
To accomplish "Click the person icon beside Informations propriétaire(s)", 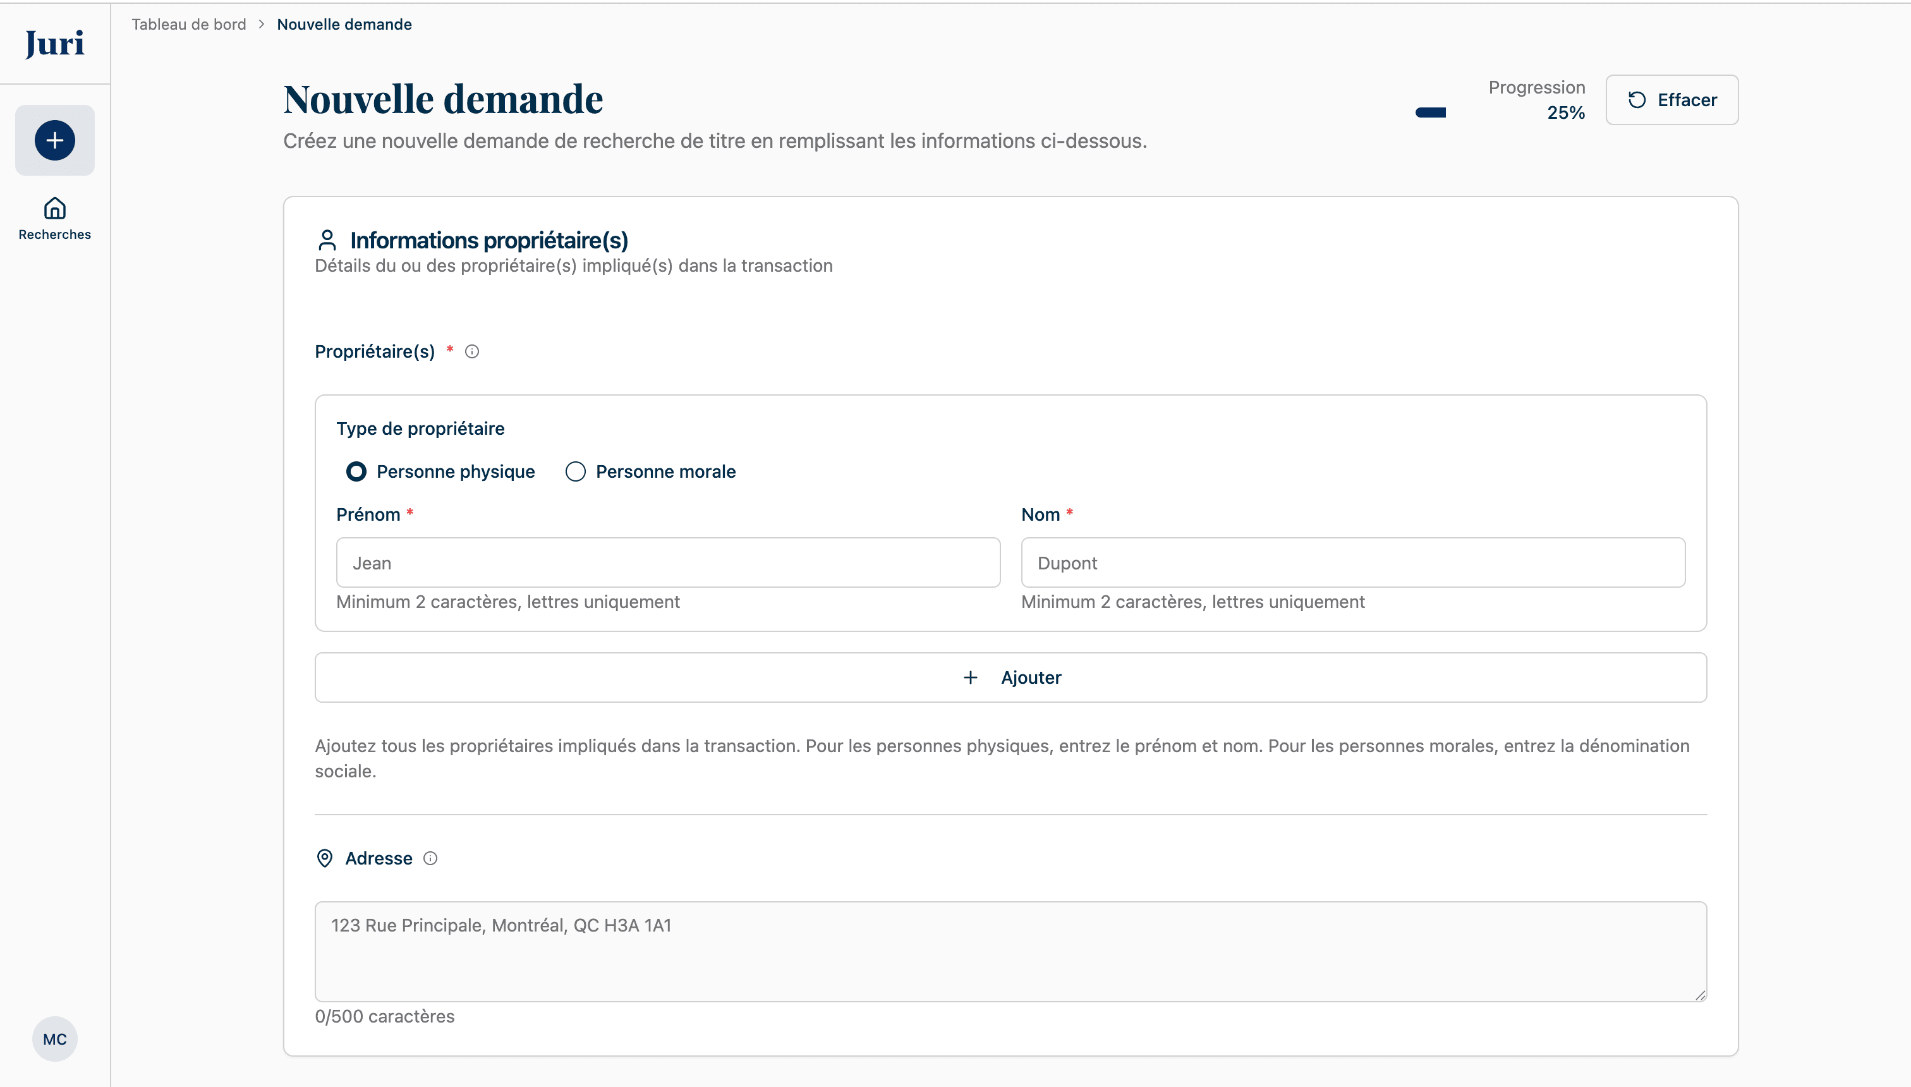I will pyautogui.click(x=326, y=240).
